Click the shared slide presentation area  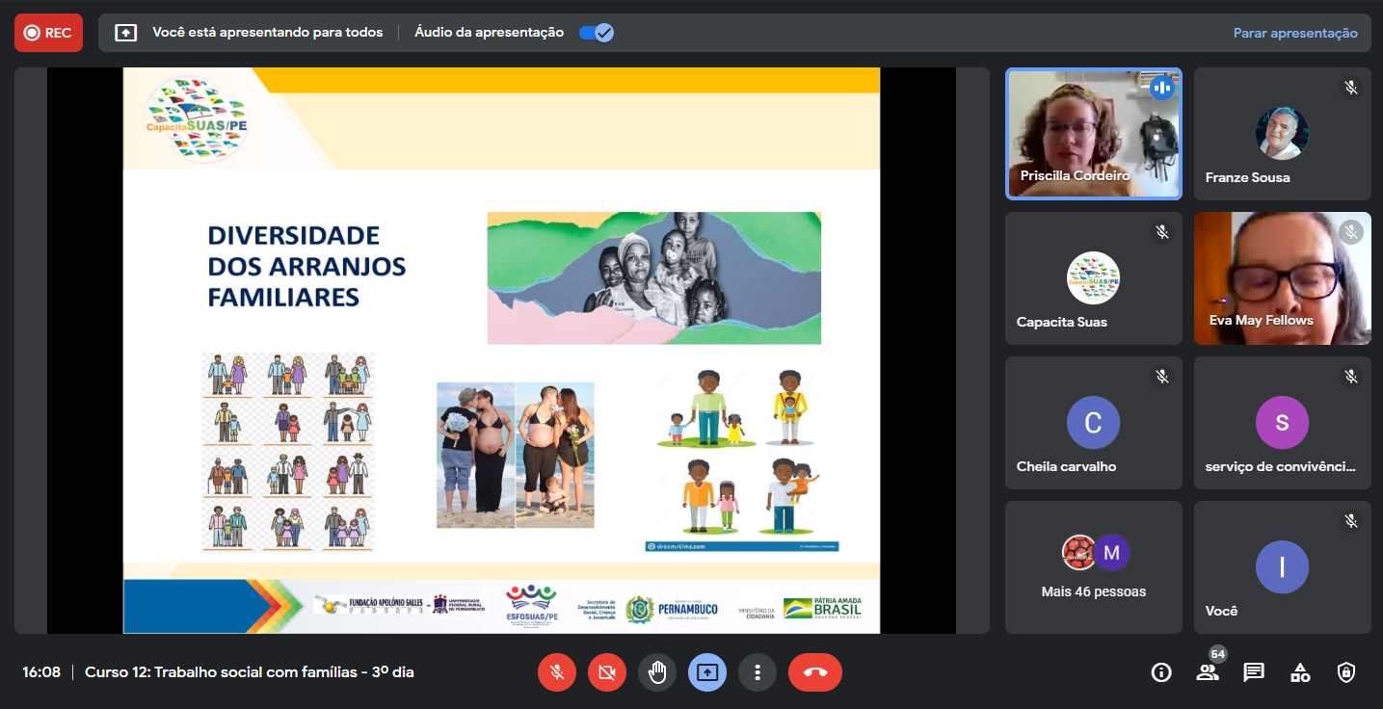tap(501, 351)
